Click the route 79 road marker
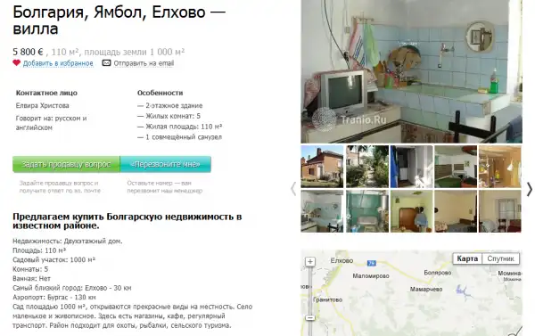535x336 pixels. [371, 263]
